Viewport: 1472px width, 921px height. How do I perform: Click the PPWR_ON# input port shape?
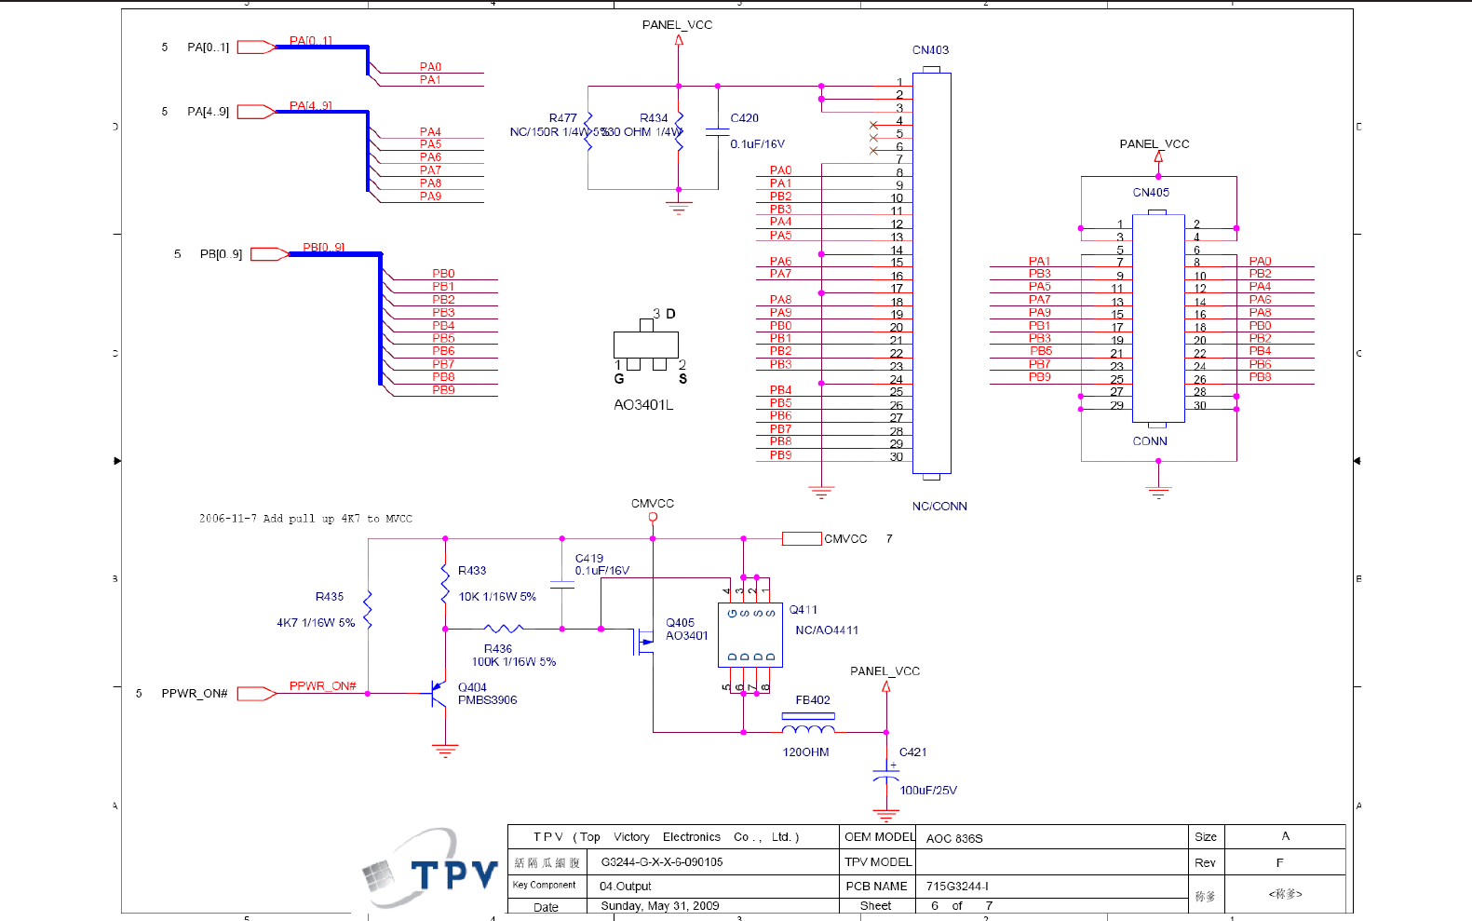[256, 694]
